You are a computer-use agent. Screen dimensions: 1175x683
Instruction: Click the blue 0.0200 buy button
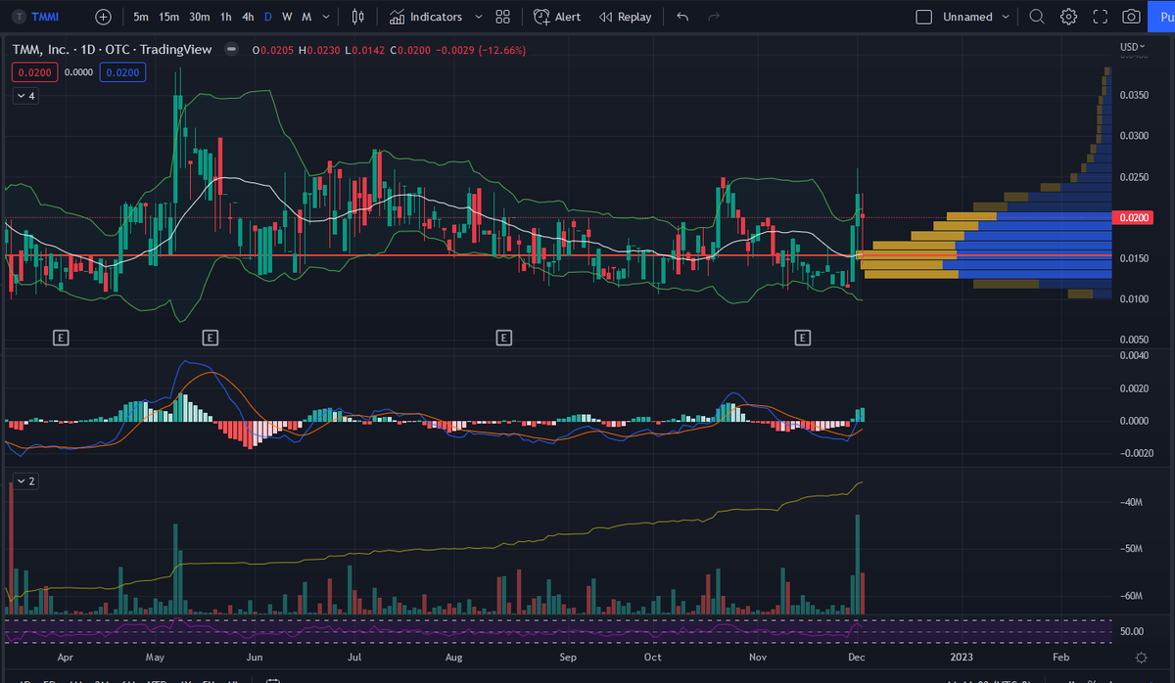tap(122, 71)
